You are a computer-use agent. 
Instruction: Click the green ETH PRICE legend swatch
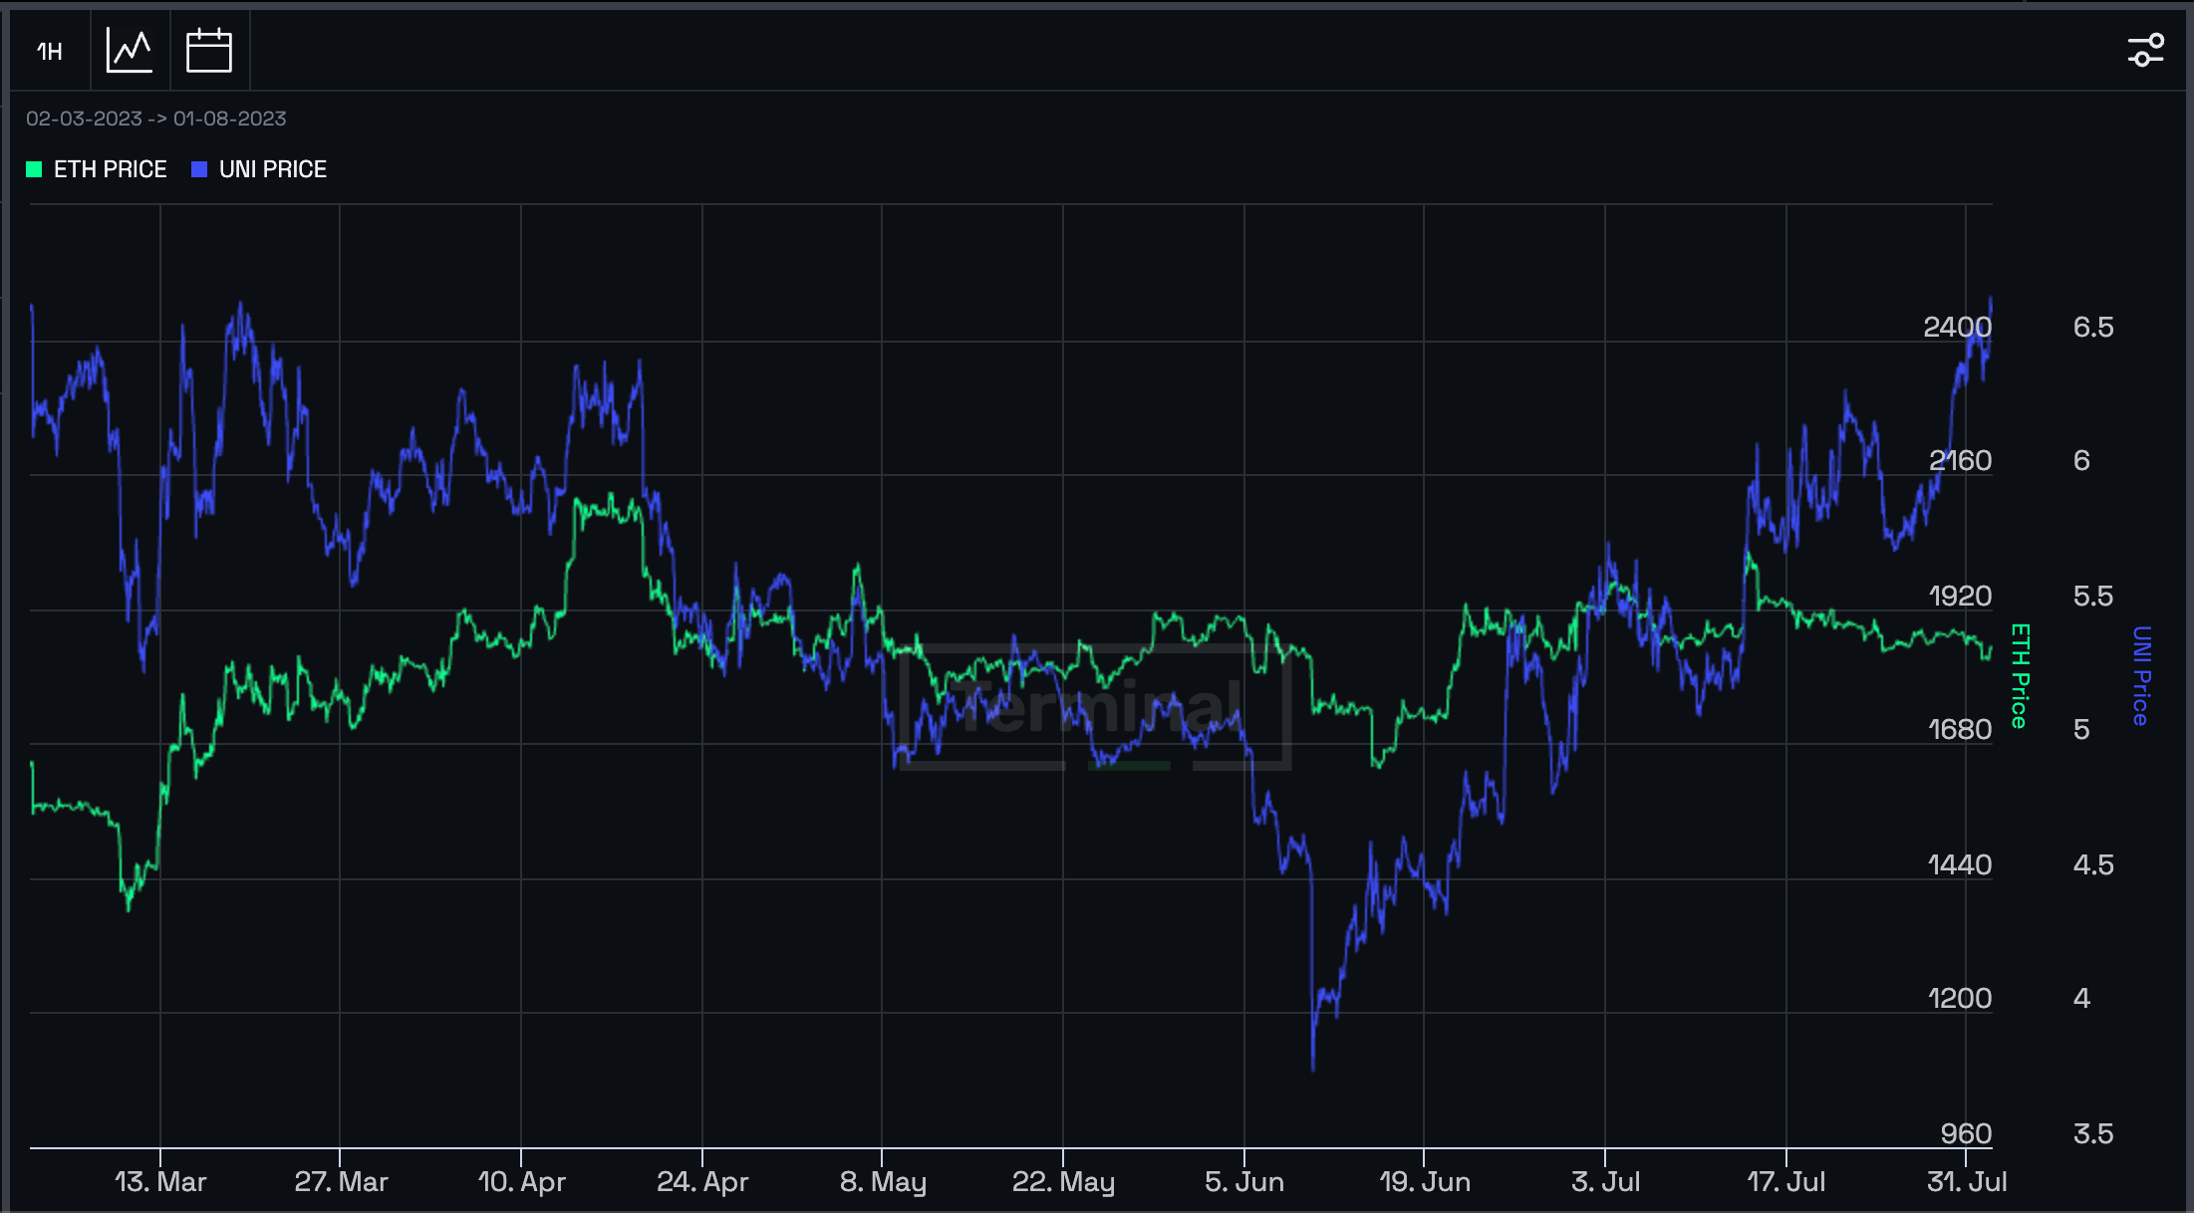[x=34, y=169]
